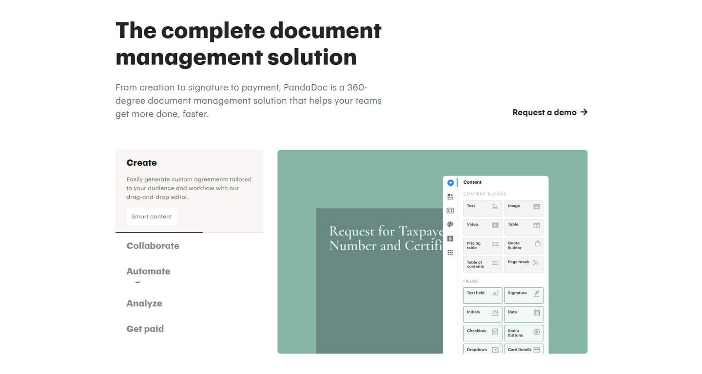This screenshot has height=374, width=702.
Task: Select the Create tab heading
Action: [141, 163]
